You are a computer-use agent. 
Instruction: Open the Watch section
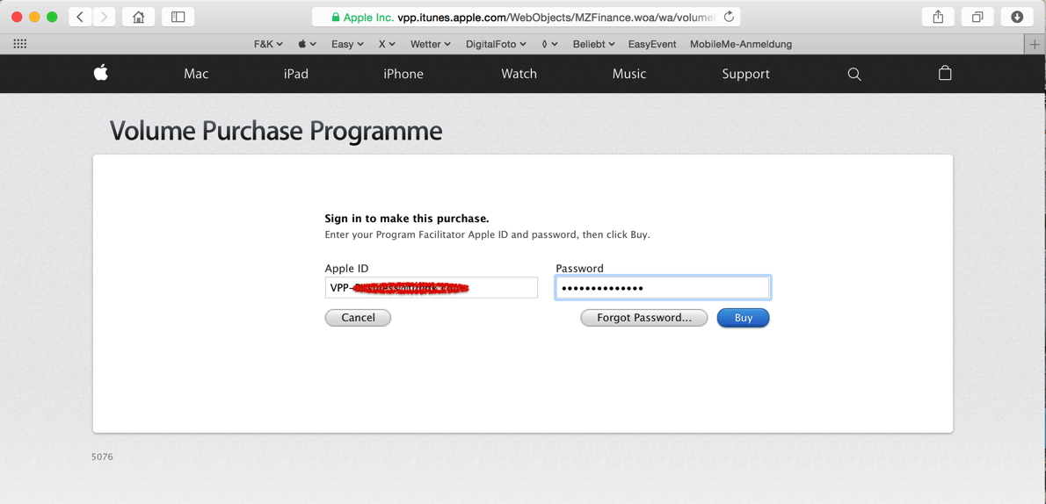click(x=519, y=74)
